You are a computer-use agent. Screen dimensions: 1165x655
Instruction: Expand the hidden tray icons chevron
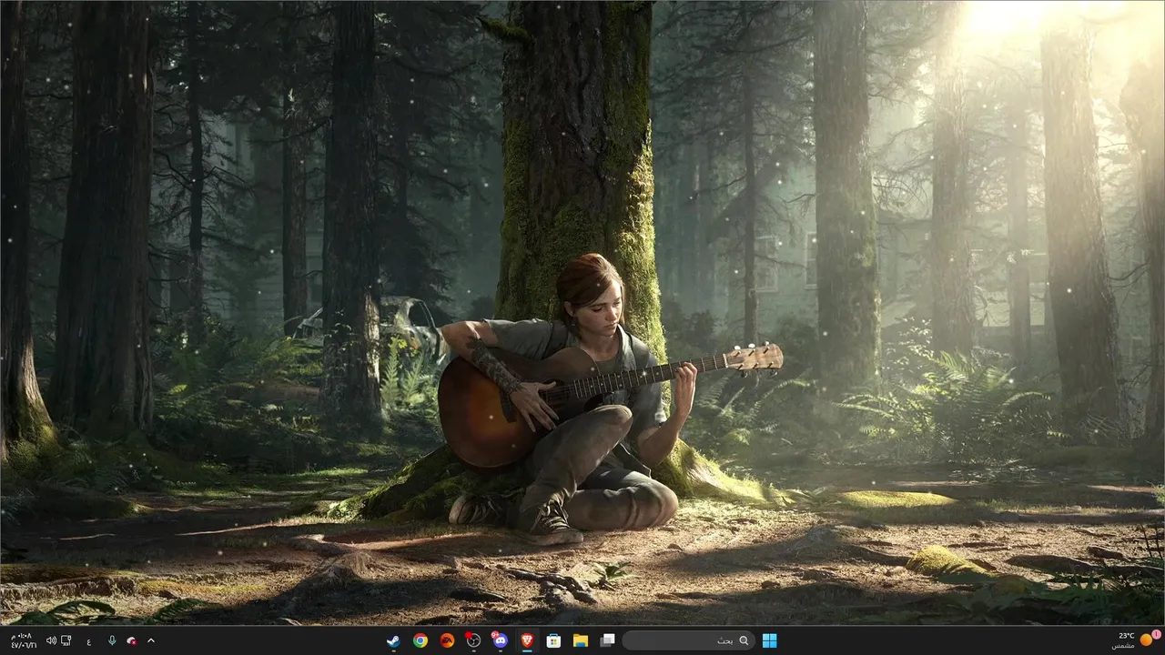pyautogui.click(x=150, y=640)
